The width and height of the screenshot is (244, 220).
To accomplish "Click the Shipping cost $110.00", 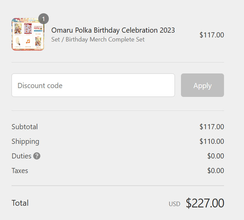I will click(212, 141).
